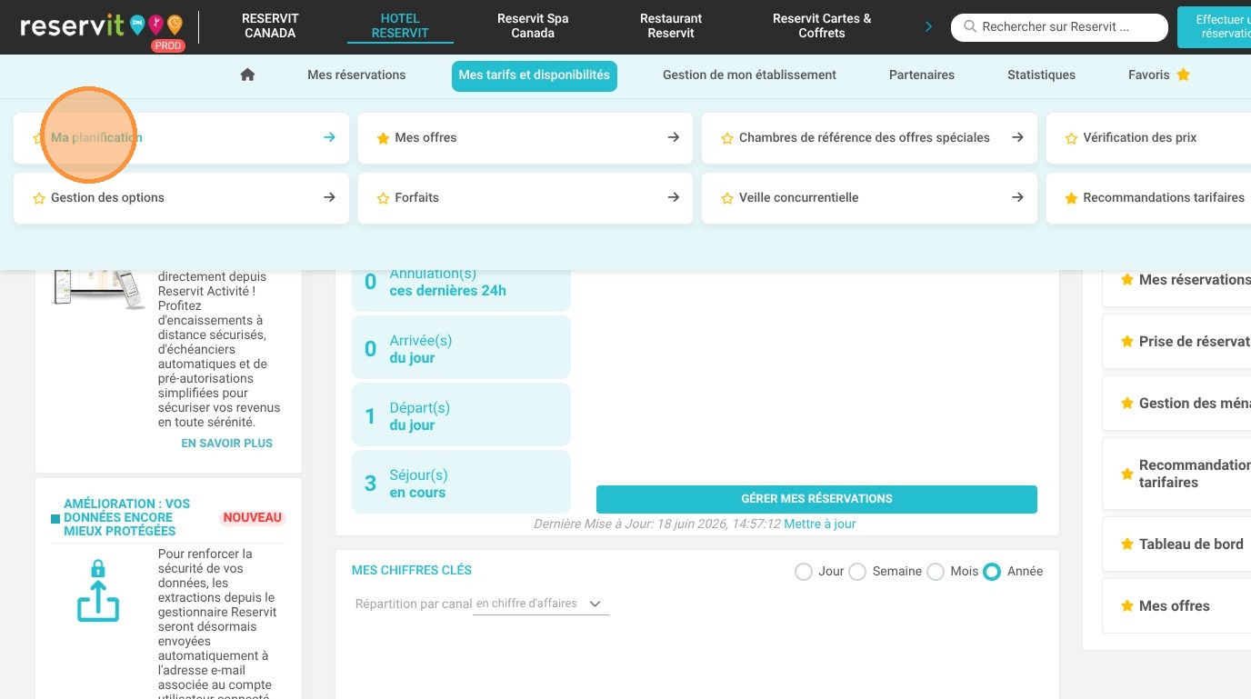The image size is (1251, 699).
Task: Click star on Tableau de bord favorite
Action: (x=1127, y=544)
